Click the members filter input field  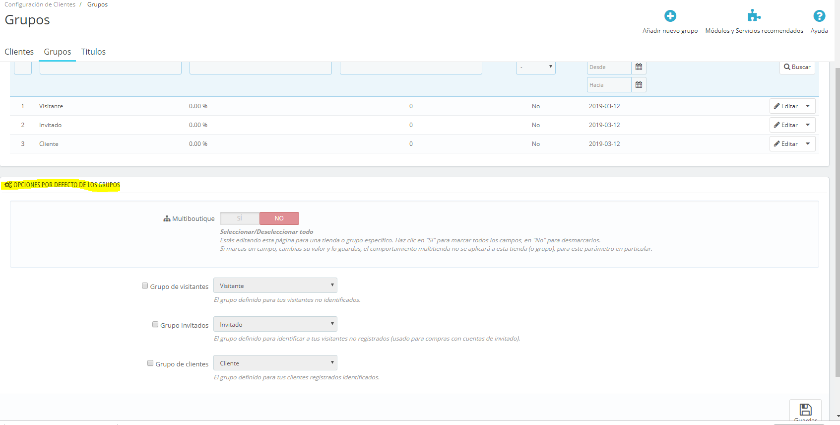411,68
